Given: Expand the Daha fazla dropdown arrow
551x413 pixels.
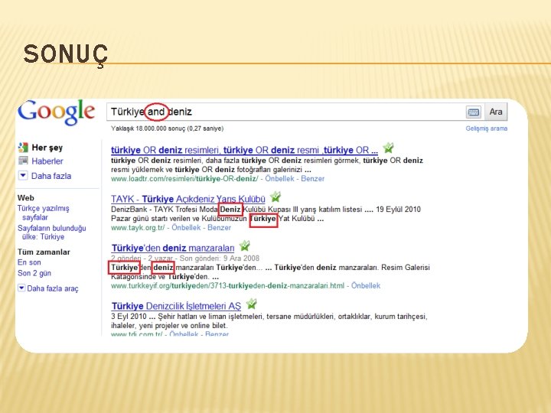Looking at the screenshot, I should 23,175.
